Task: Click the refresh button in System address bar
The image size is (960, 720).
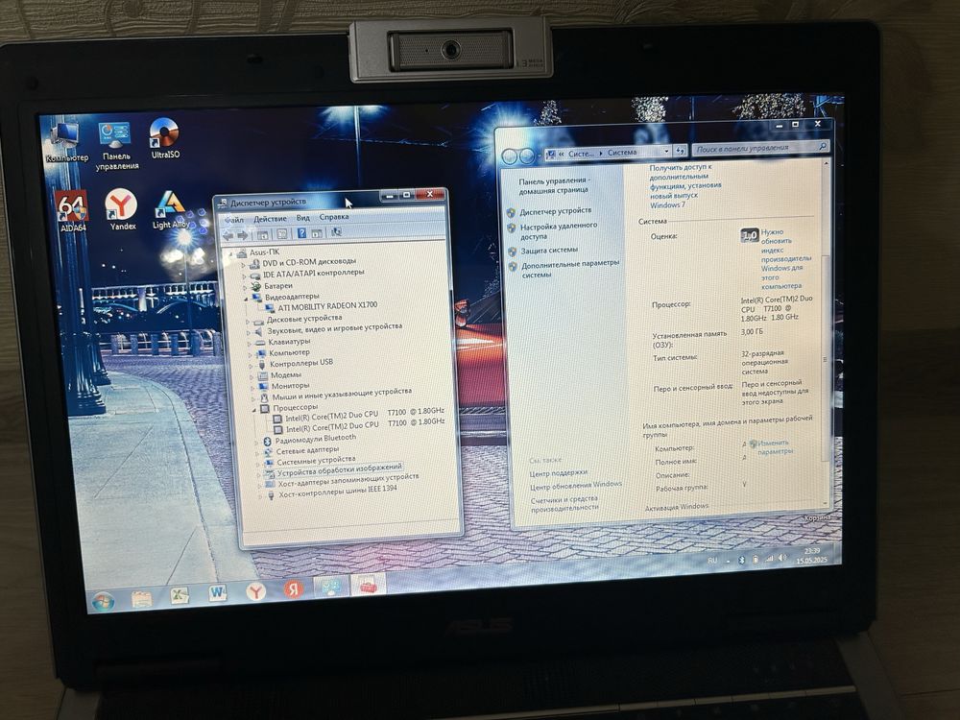Action: coord(681,151)
